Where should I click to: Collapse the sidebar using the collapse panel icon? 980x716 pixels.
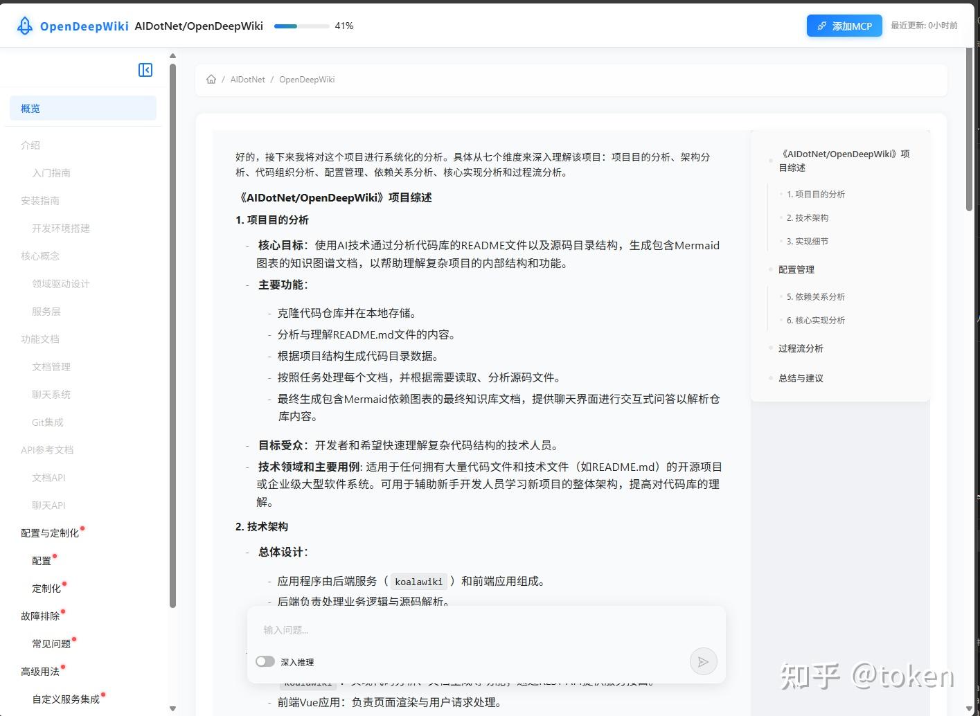point(145,70)
